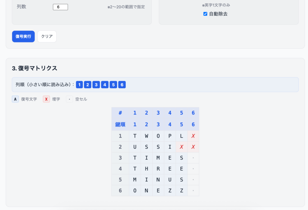This screenshot has width=308, height=210.
Task: Select column order badge 3
Action: pyautogui.click(x=96, y=85)
